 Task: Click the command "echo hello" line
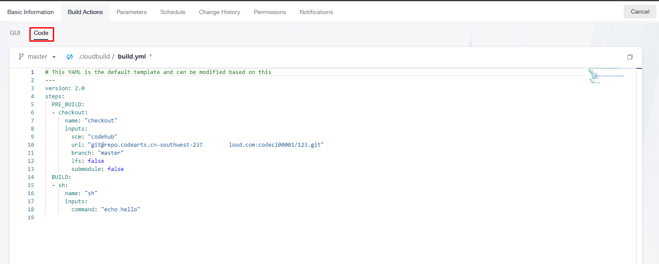(106, 210)
